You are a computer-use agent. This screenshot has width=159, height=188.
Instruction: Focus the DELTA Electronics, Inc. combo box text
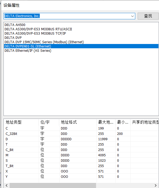[x=22, y=16]
